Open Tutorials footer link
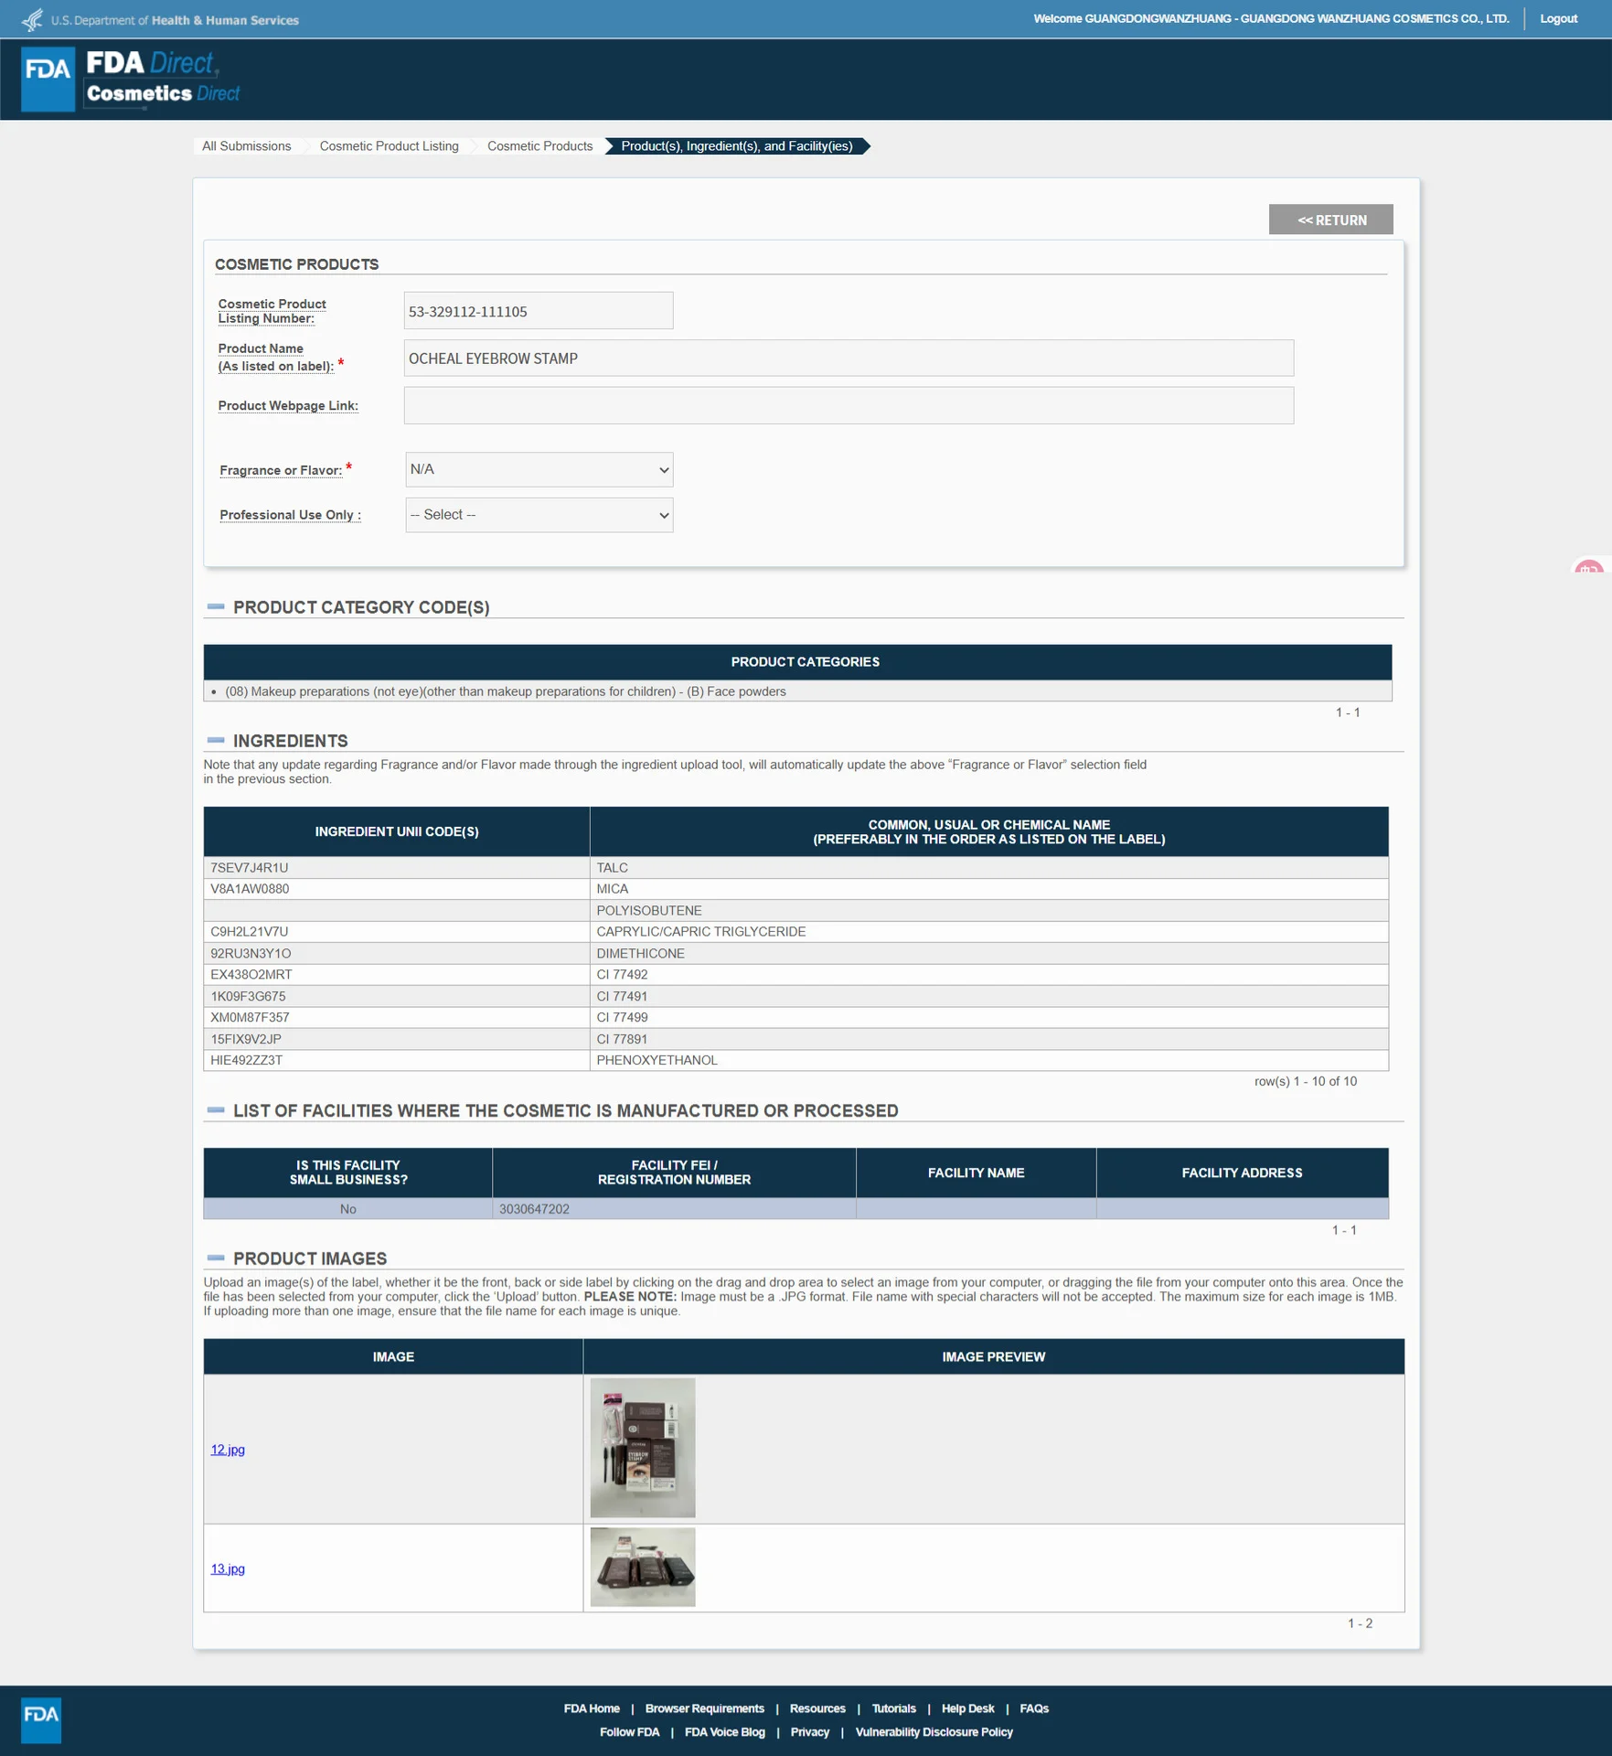Viewport: 1612px width, 1756px height. (x=893, y=1708)
